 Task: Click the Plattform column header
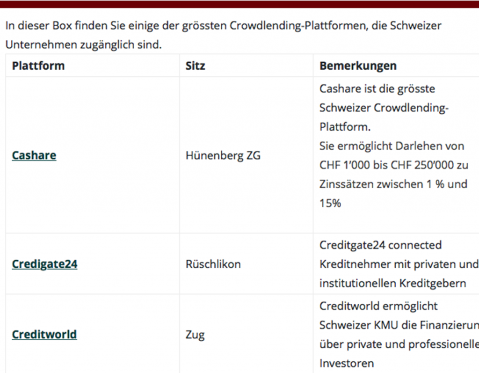(38, 66)
